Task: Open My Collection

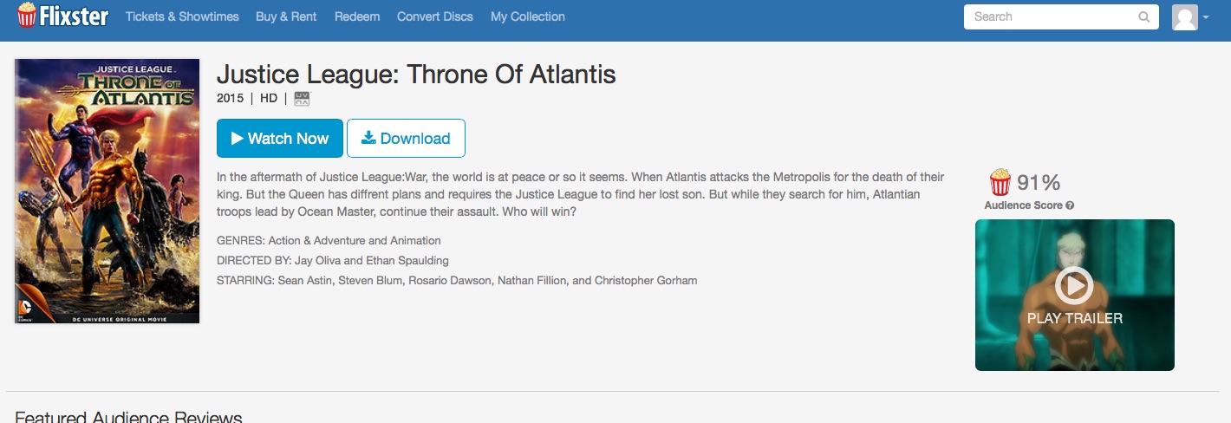Action: (528, 16)
